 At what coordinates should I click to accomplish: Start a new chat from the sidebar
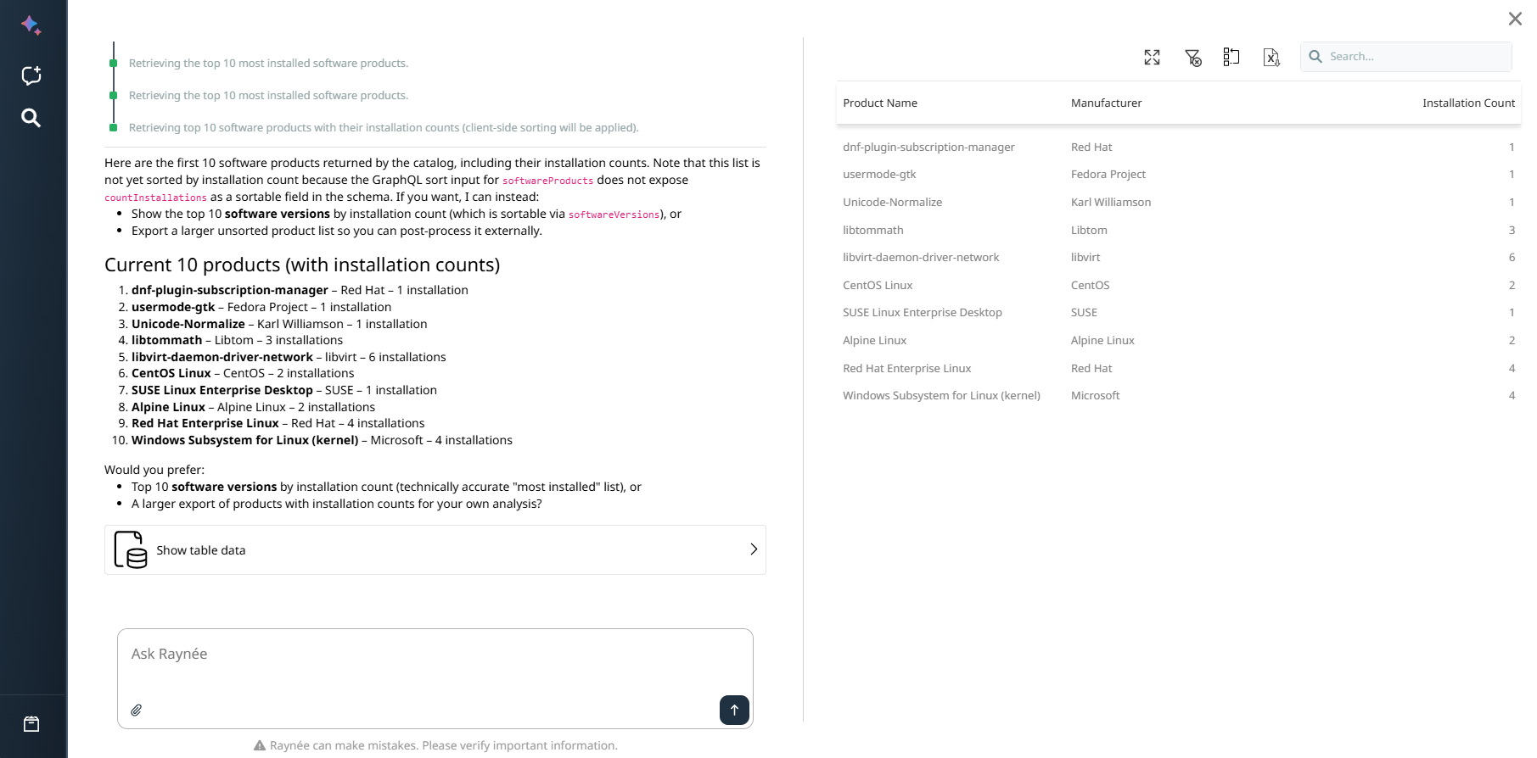(31, 75)
